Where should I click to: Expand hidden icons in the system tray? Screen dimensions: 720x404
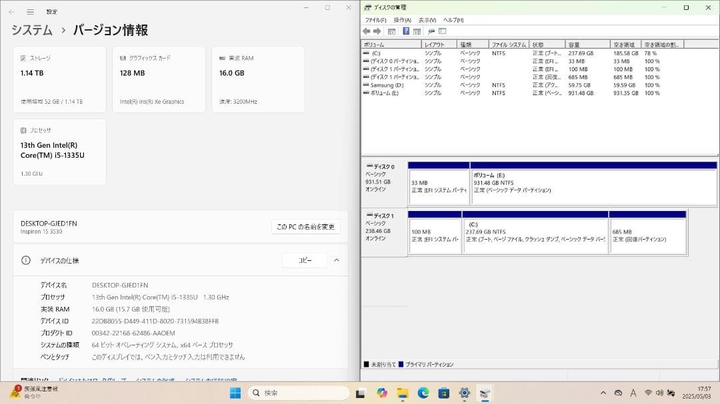pos(602,393)
